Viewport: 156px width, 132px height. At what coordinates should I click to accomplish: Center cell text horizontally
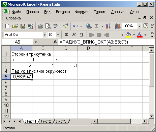coord(99,35)
